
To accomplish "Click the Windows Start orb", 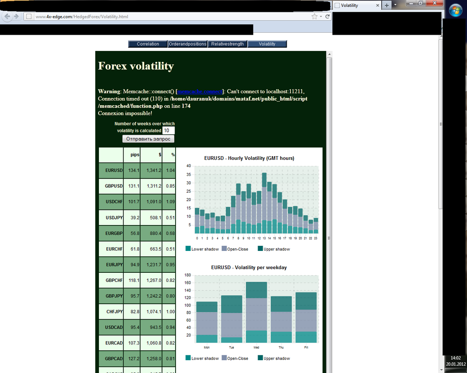I will tap(455, 11).
